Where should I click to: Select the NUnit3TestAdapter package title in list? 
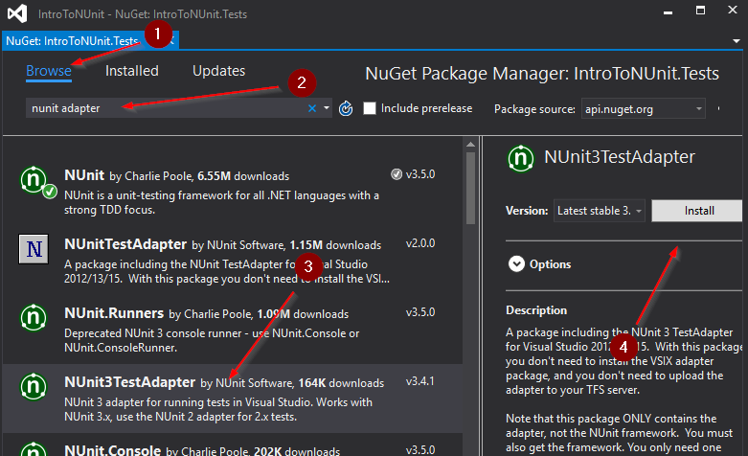pyautogui.click(x=129, y=382)
